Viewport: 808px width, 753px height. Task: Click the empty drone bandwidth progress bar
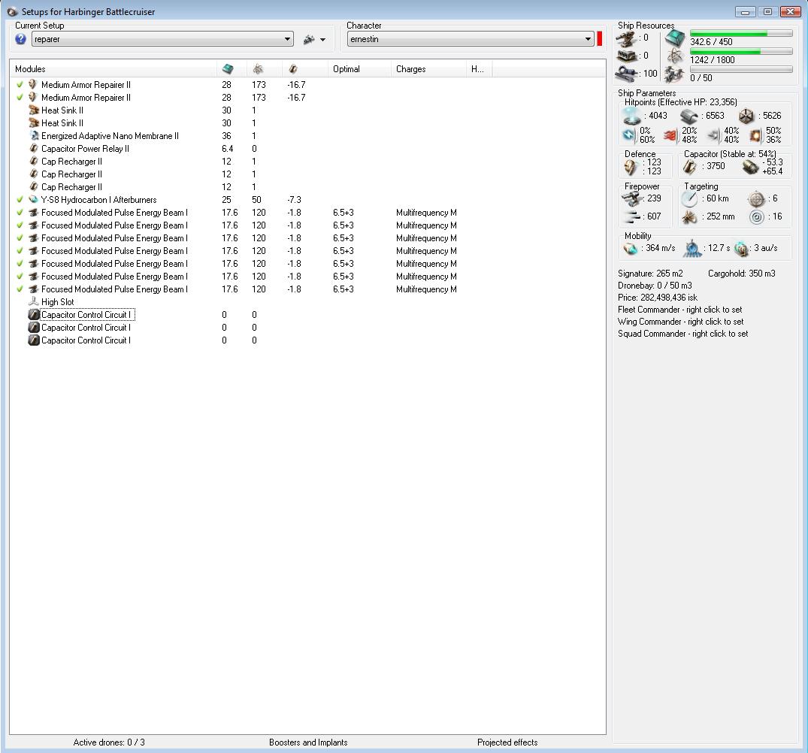(741, 69)
